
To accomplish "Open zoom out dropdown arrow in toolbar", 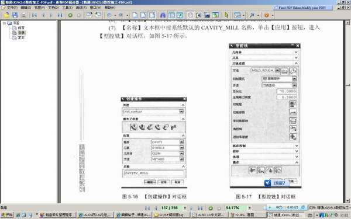I will pyautogui.click(x=115, y=15).
